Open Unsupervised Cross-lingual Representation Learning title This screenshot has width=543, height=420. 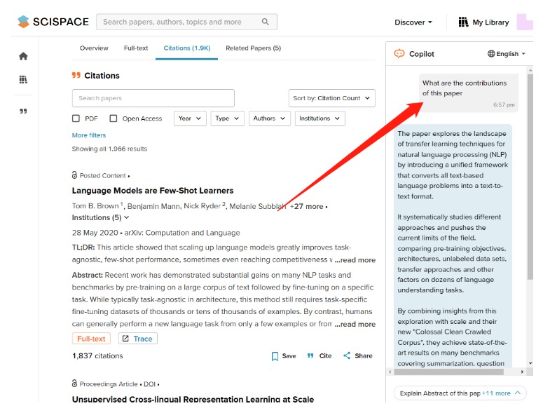coord(193,399)
